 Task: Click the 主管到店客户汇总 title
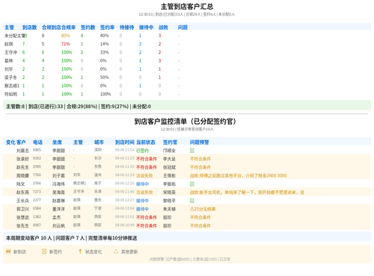(x=187, y=7)
